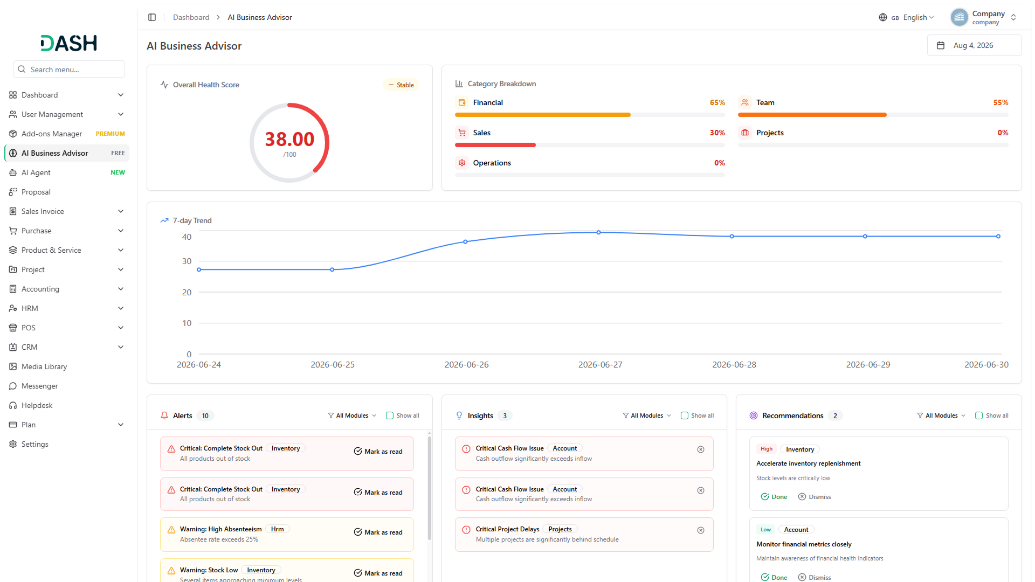
Task: Mark inventory replenishment recommendation as Done
Action: (774, 497)
